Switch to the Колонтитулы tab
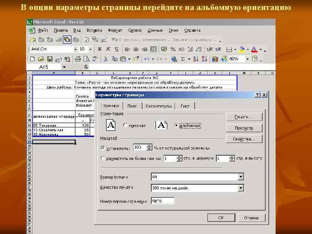 pyautogui.click(x=159, y=106)
